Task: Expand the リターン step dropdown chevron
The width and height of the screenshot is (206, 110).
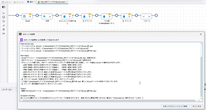Action: click(149, 17)
